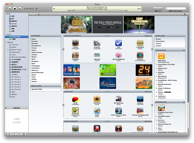194x143 pixels.
Task: Toggle repeat mode at the bottom bar
Action: click(19, 134)
